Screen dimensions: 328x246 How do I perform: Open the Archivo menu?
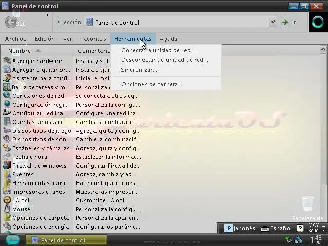pyautogui.click(x=16, y=39)
